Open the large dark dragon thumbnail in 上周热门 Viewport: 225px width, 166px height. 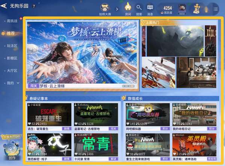[x=175, y=41]
